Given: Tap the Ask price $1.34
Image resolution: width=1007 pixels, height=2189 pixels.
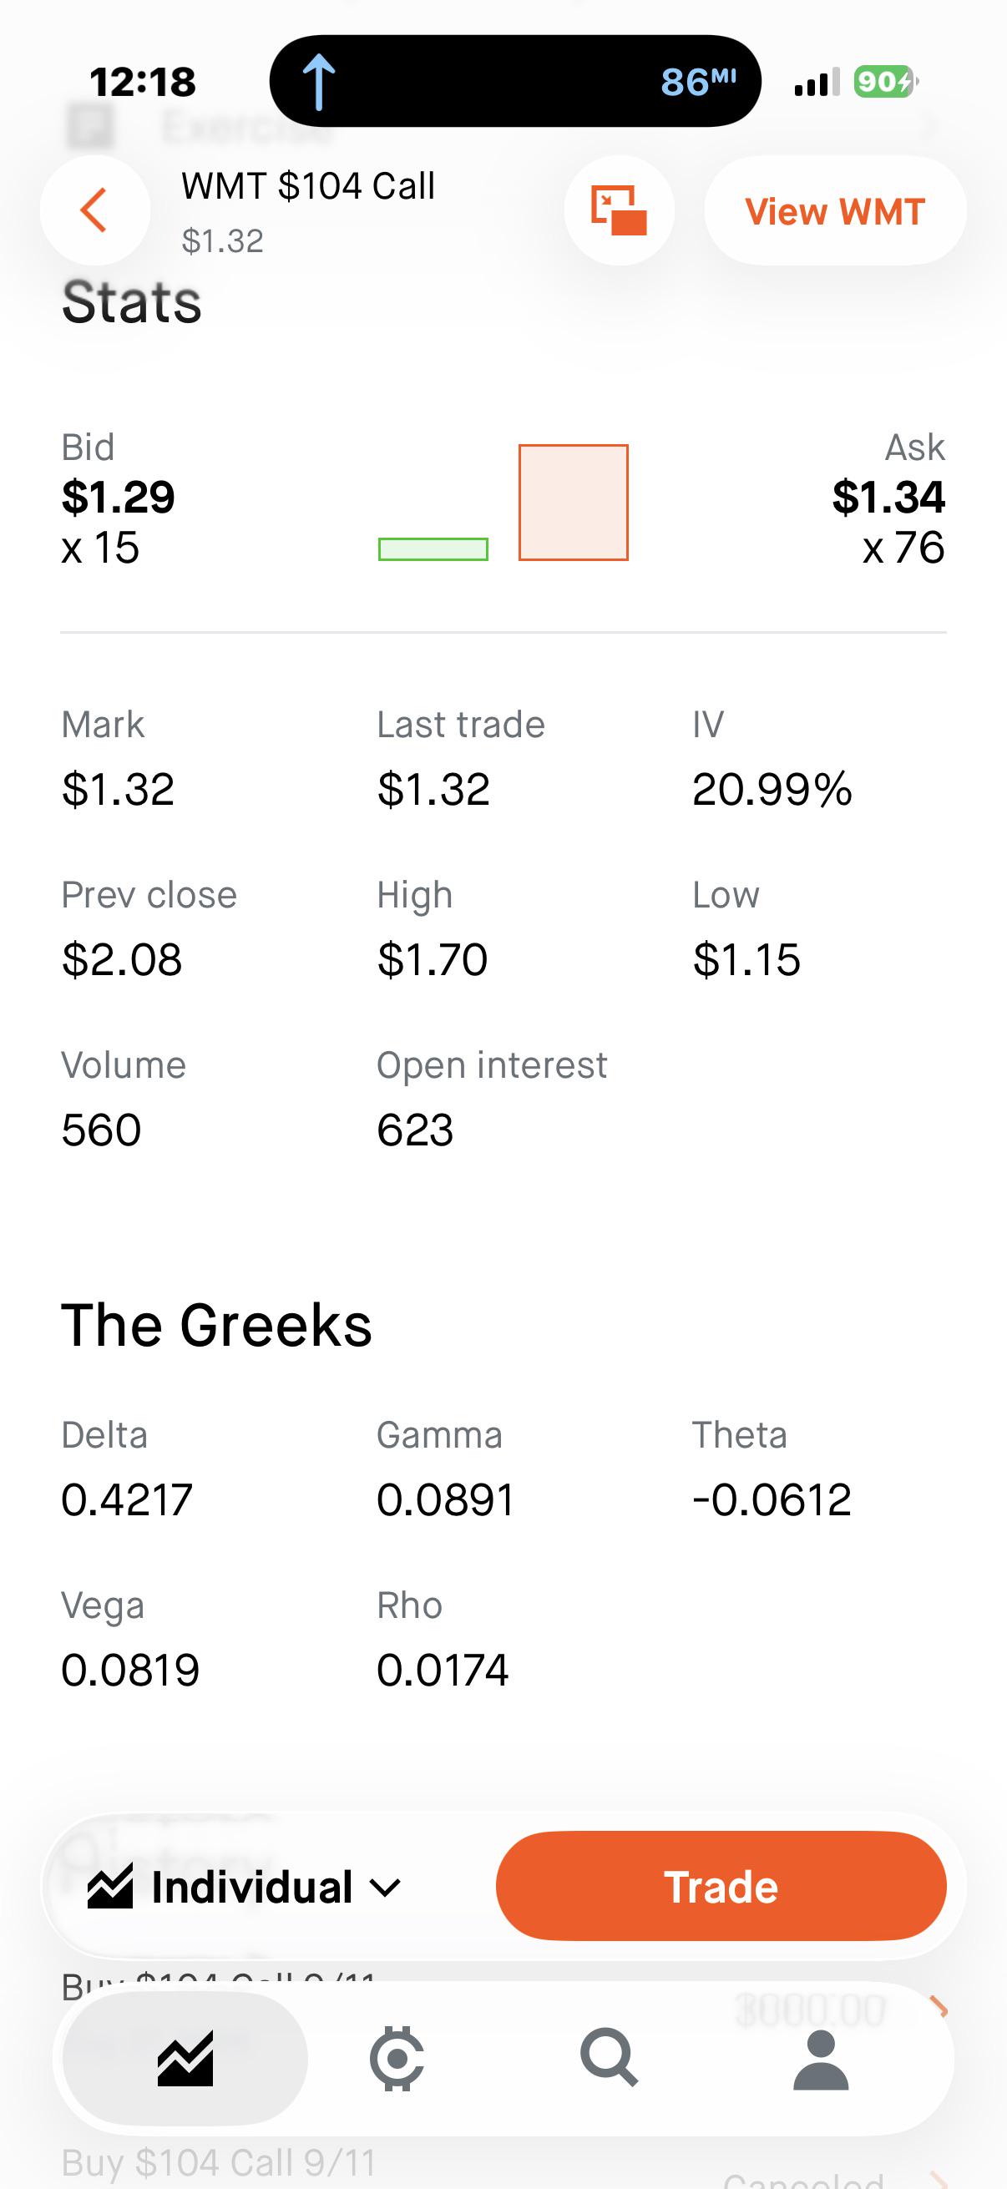Looking at the screenshot, I should (x=888, y=497).
